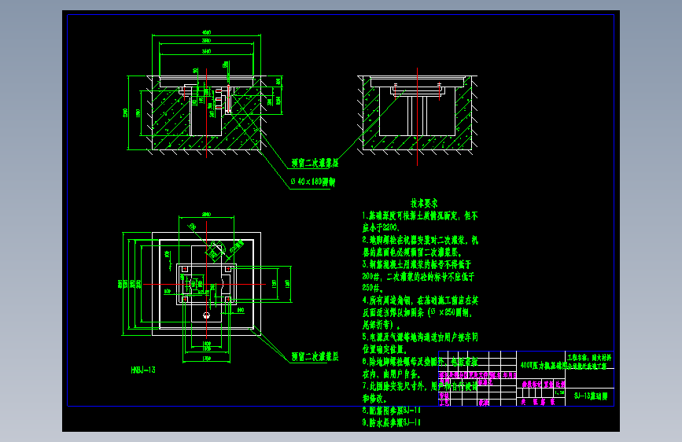The width and height of the screenshot is (682, 442).
Task: Click the Ø 40×180圆钢 leader label
Action: [x=313, y=182]
